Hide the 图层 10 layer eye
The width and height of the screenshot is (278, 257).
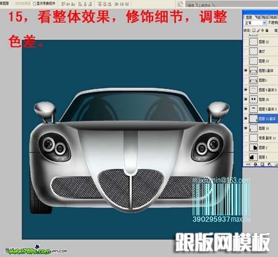pos(245,128)
